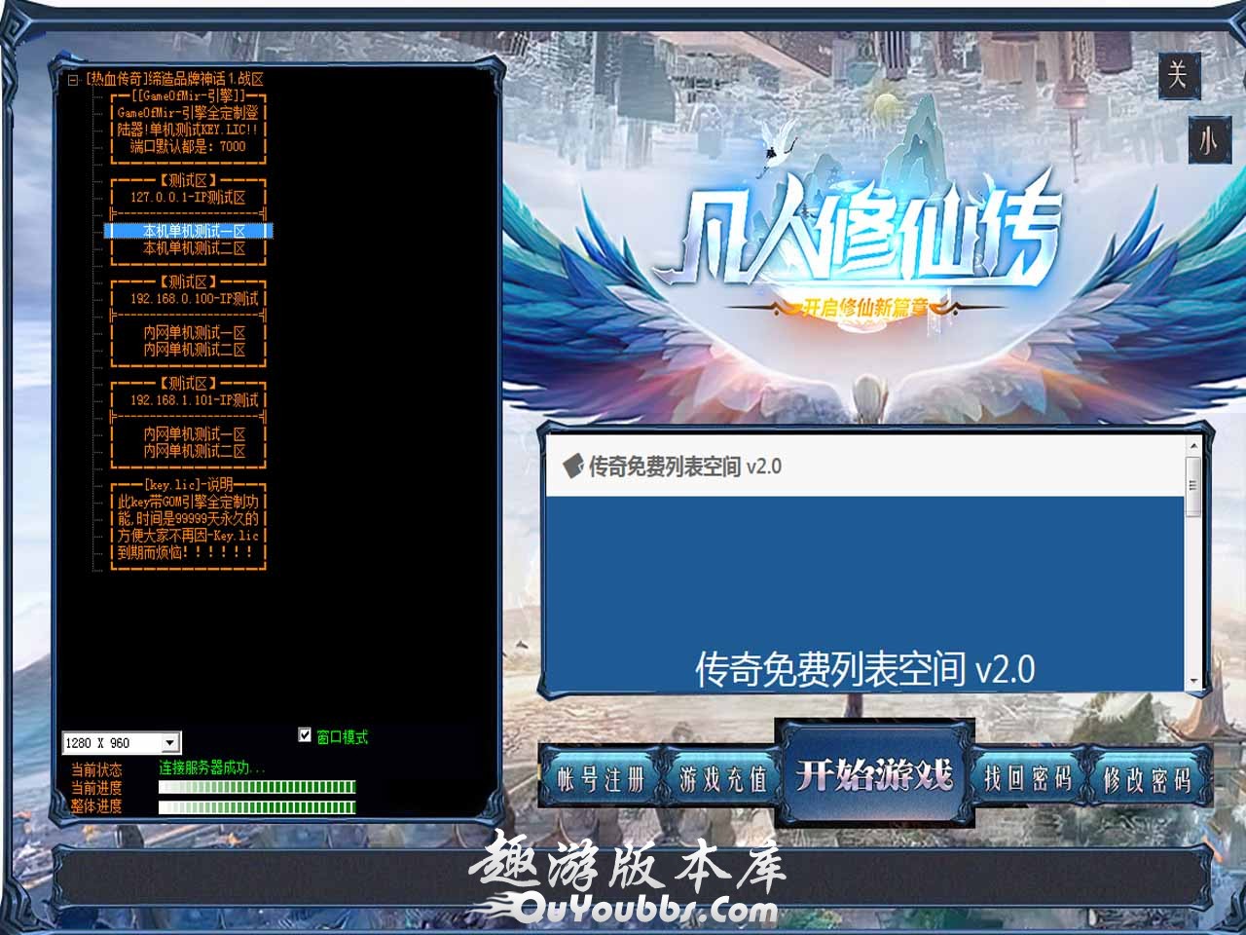Image resolution: width=1246 pixels, height=935 pixels.
Task: Select 本机单机测试一区 server
Action: tap(194, 232)
